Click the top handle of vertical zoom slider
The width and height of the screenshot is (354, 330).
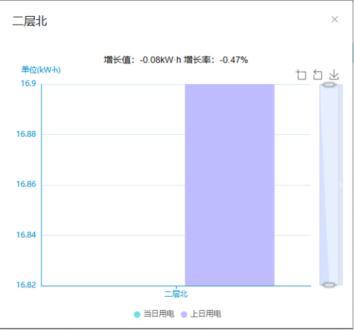[329, 85]
